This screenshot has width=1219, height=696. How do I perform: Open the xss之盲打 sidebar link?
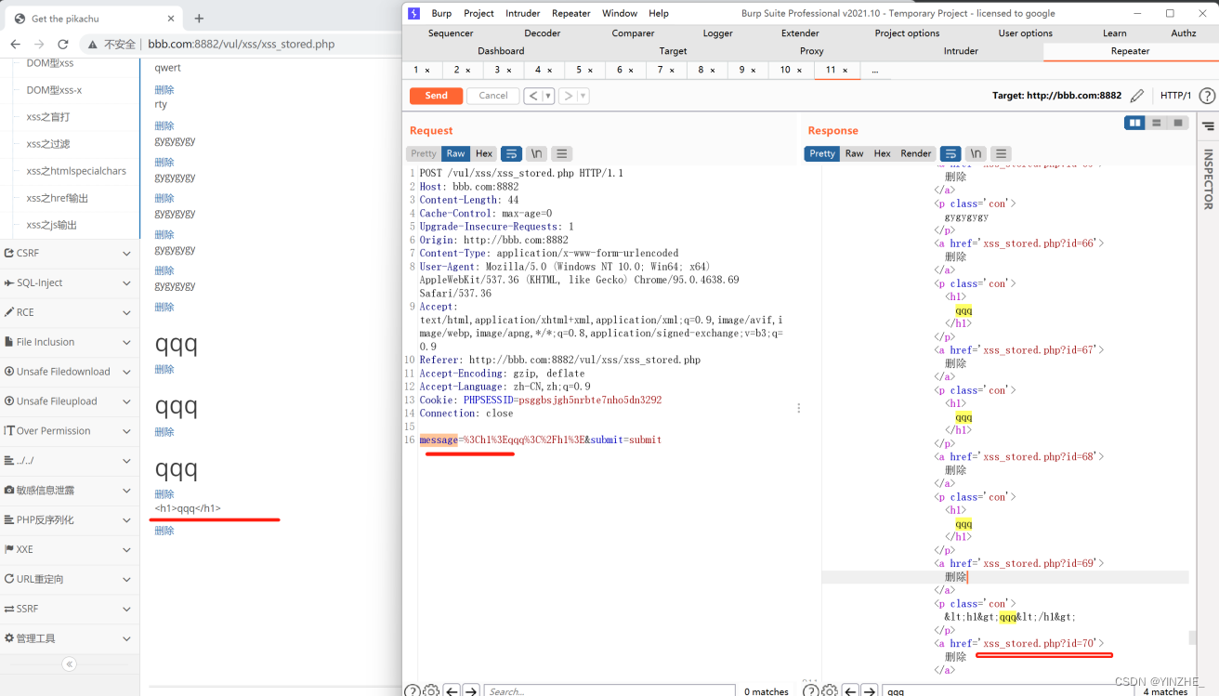pyautogui.click(x=48, y=117)
